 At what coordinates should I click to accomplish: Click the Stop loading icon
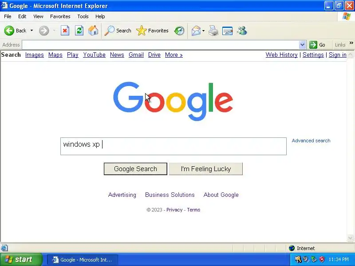[x=65, y=31]
